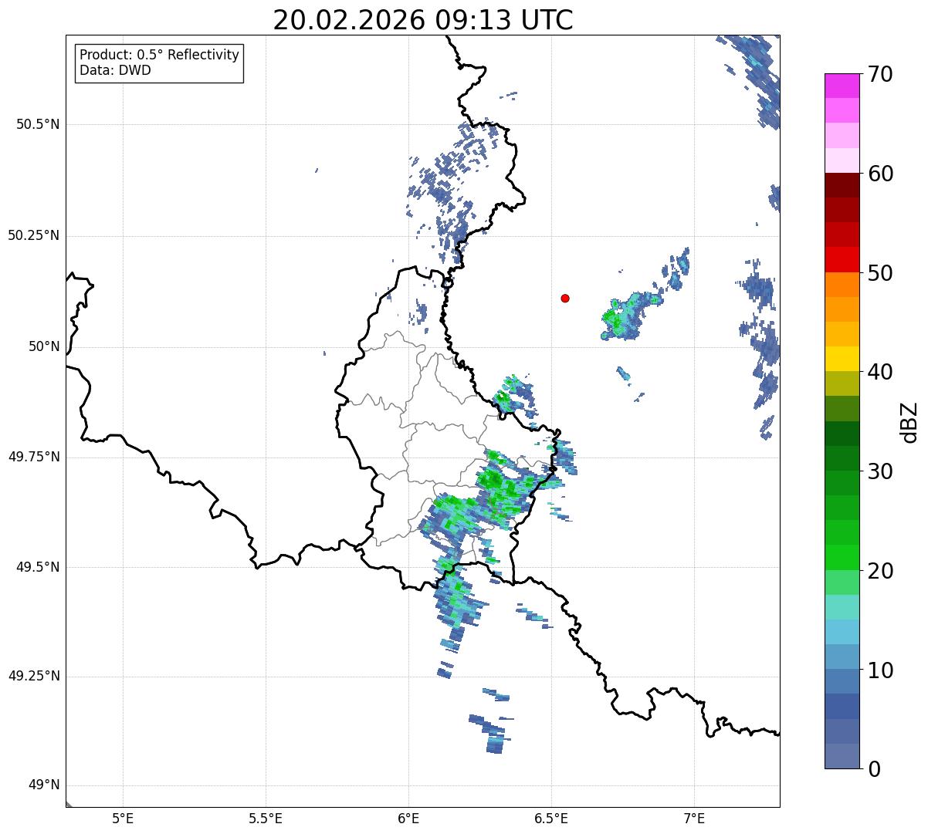Click the 0 value on colorbar
This screenshot has height=834, width=928.
coord(874,769)
